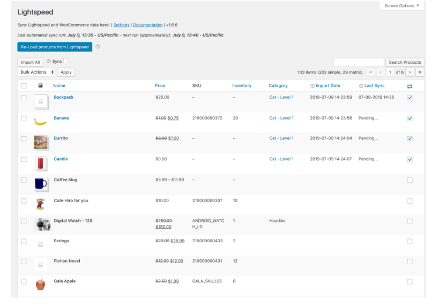Disable sync checkbox for Backpack row

point(410,98)
